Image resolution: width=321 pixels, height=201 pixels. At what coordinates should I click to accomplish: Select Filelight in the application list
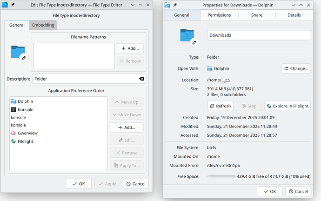point(26,141)
